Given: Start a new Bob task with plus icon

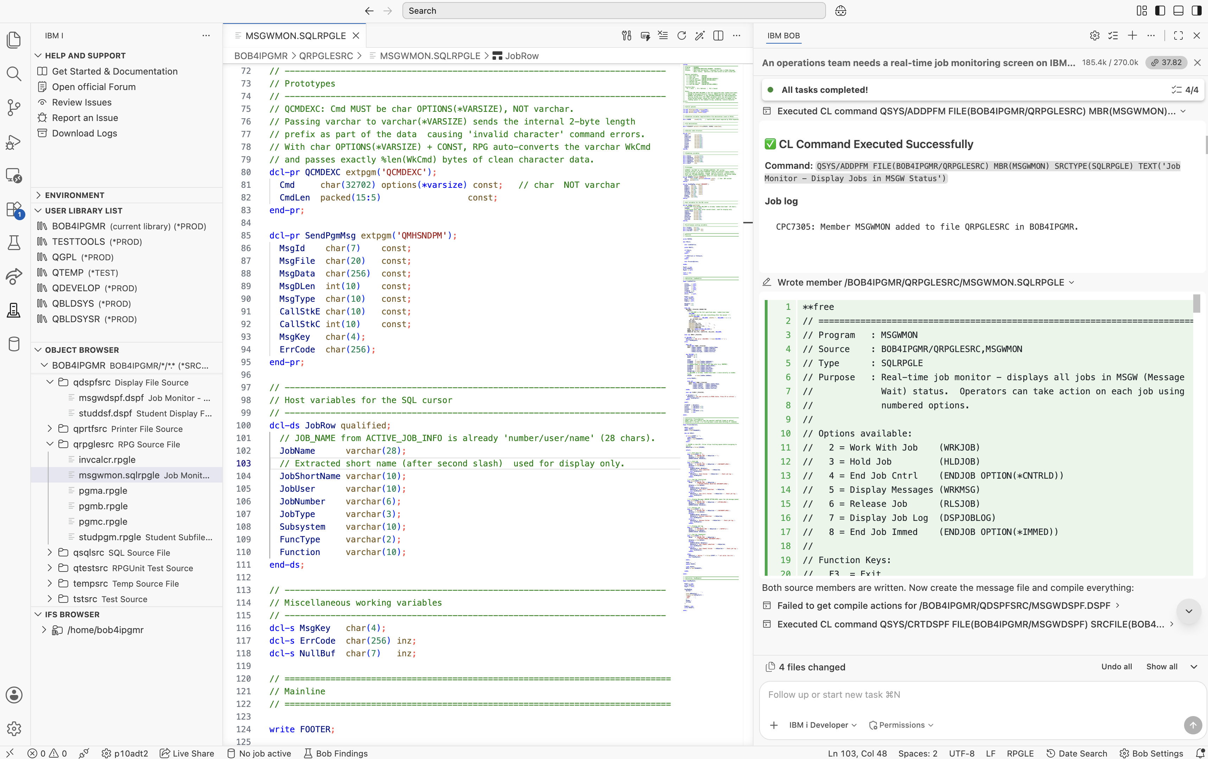Looking at the screenshot, I should point(1132,36).
